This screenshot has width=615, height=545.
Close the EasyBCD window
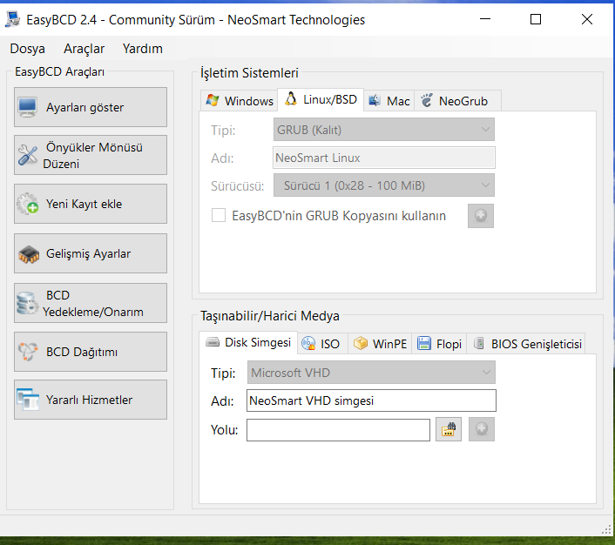(587, 19)
